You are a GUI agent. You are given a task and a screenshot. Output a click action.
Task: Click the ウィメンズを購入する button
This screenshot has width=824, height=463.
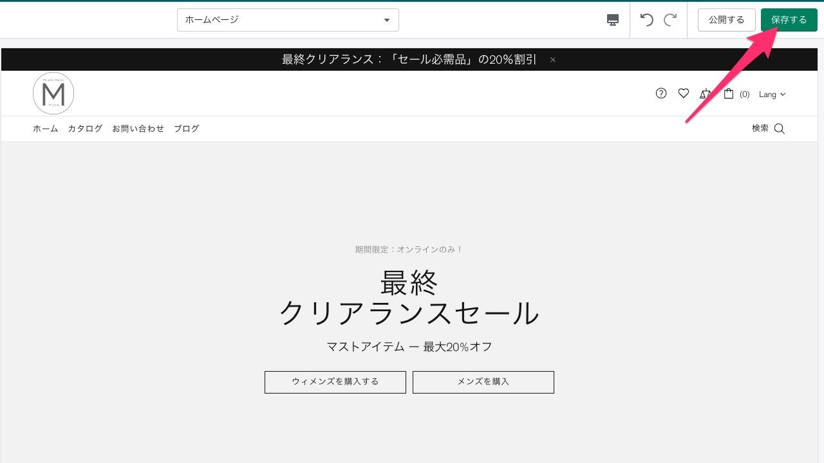(335, 382)
